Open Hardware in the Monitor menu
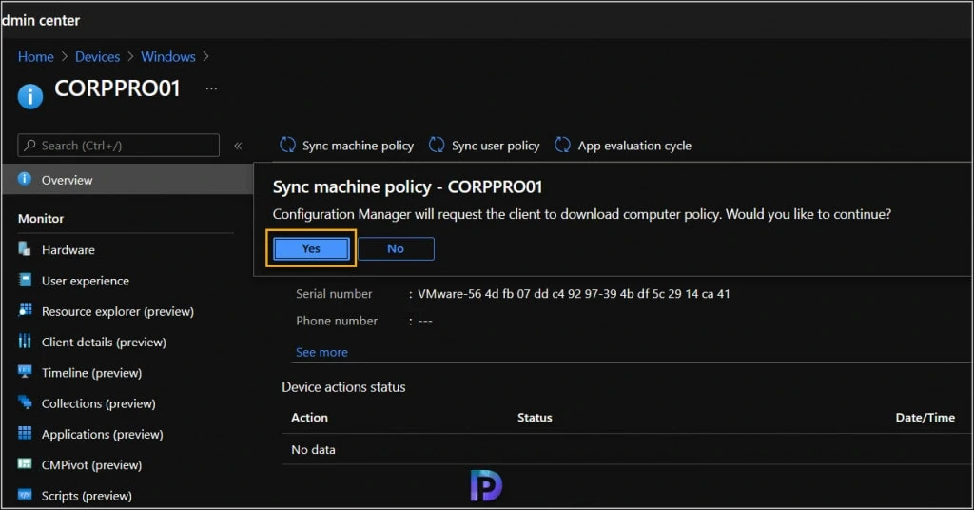974x510 pixels. pos(68,249)
